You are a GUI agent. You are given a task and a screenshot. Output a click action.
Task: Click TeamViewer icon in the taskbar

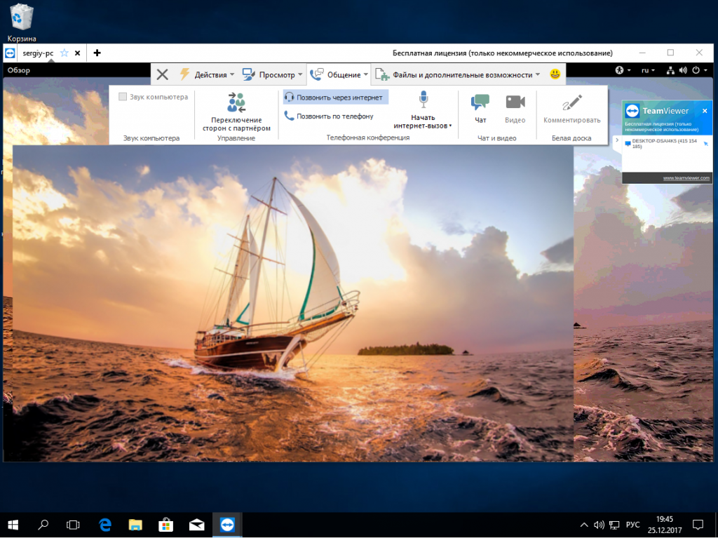(x=226, y=524)
